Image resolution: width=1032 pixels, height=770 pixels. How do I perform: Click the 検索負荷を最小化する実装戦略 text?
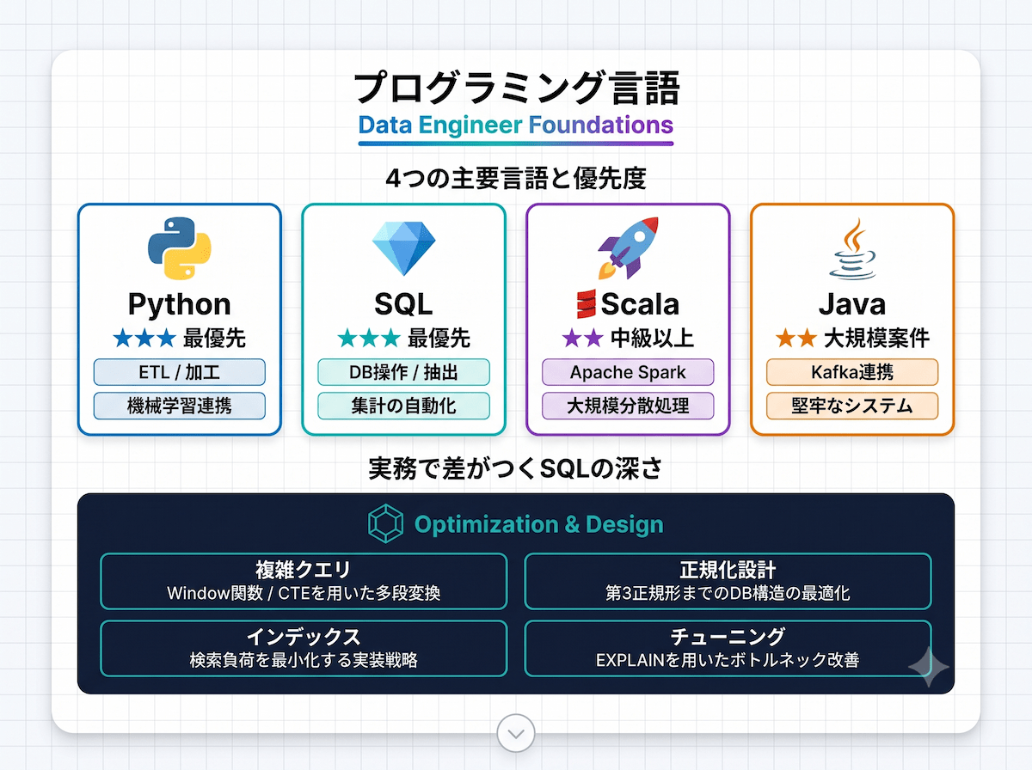coord(304,660)
